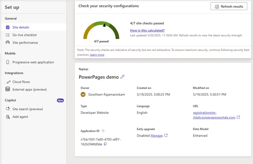The image size is (253, 164).
Task: Click the 4/7 passed label under the gauge
Action: point(101,41)
